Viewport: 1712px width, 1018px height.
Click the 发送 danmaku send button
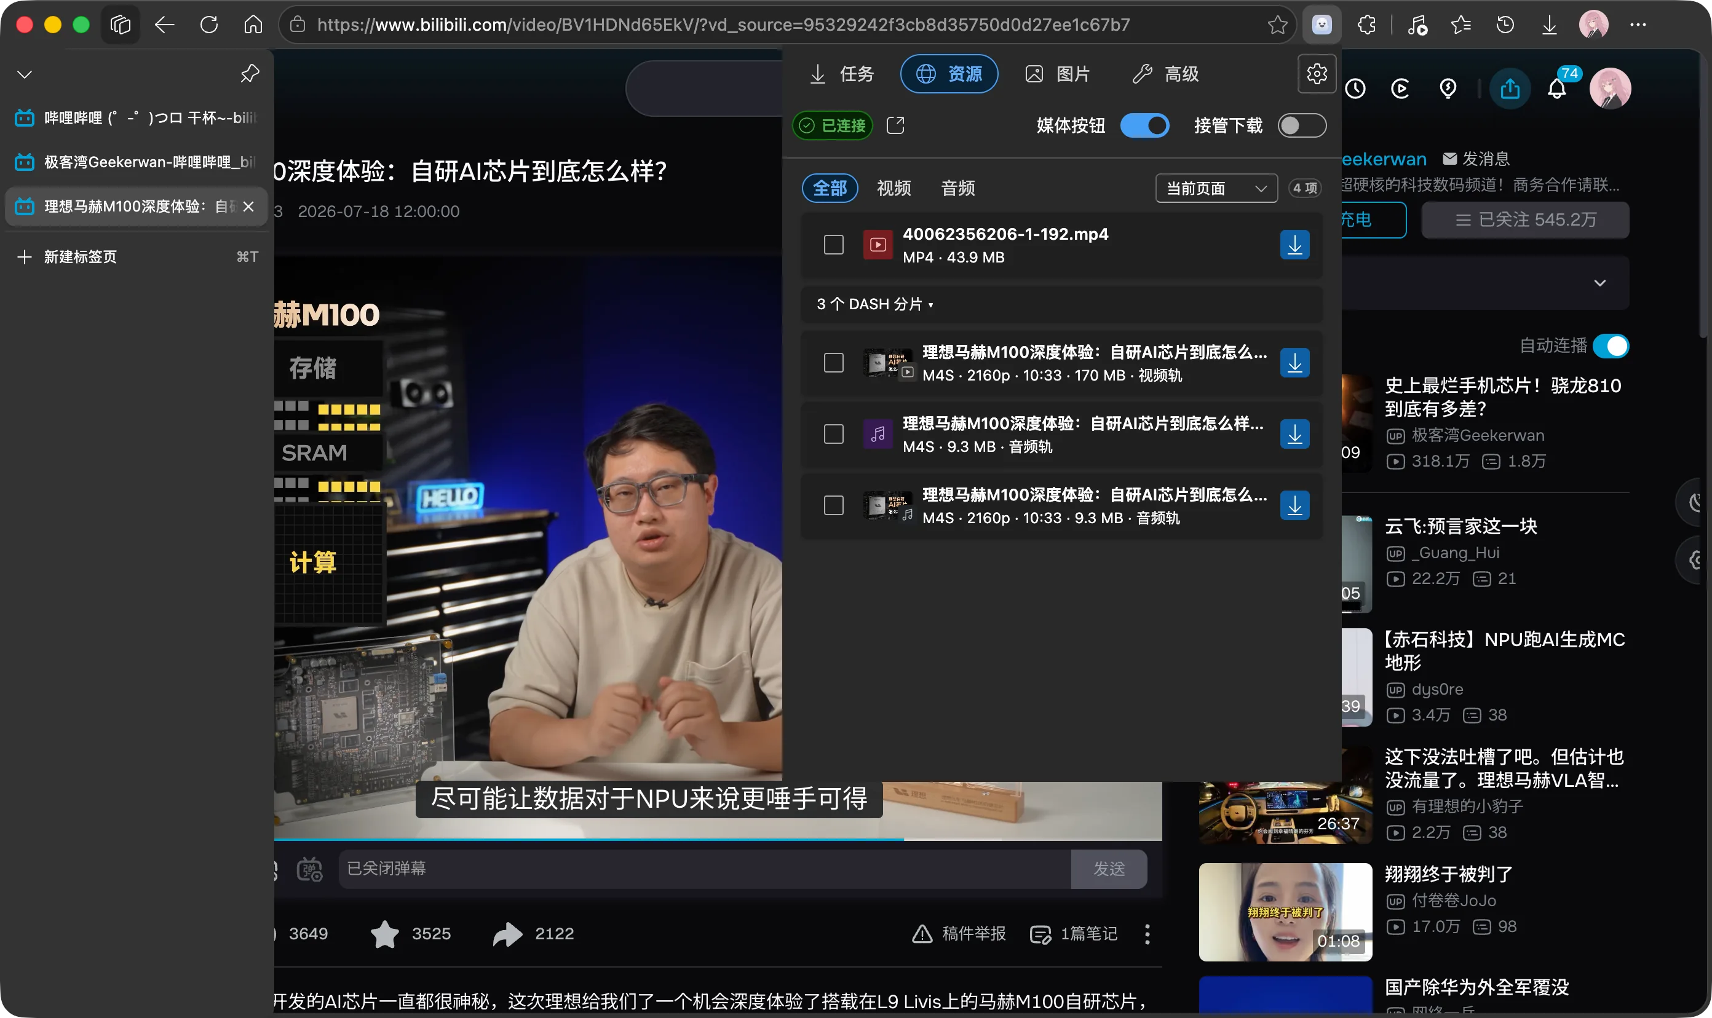[1109, 869]
